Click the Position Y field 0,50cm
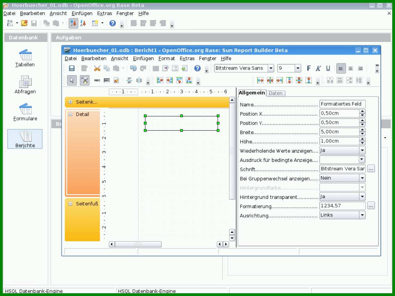Image resolution: width=395 pixels, height=296 pixels. 339,122
